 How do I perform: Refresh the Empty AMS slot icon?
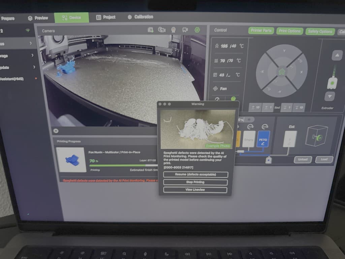pyautogui.click(x=250, y=126)
